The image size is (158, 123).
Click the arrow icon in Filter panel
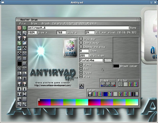pos(136,84)
